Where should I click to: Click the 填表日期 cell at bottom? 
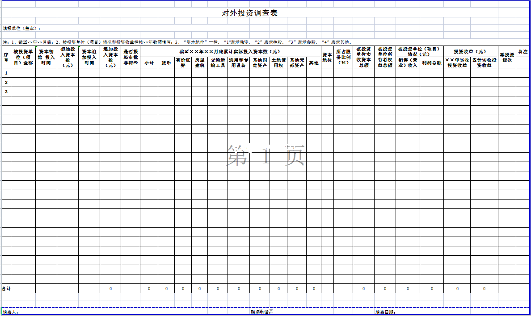click(x=385, y=312)
